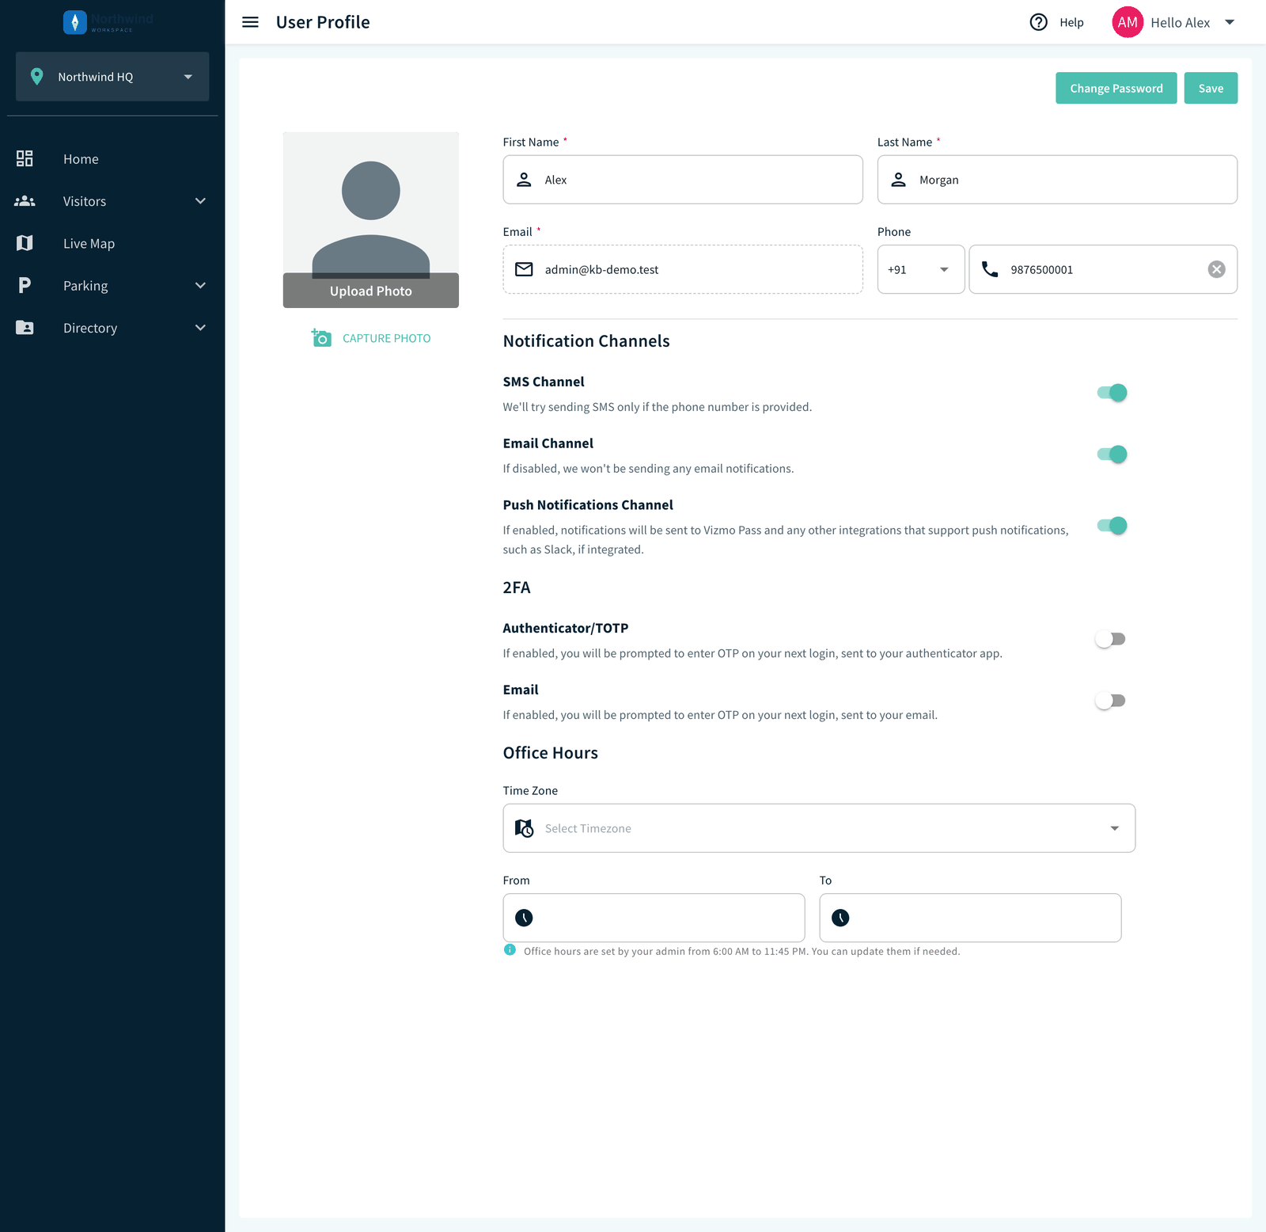The height and width of the screenshot is (1232, 1266).
Task: Click the Last Name input with Morgan
Action: [1057, 180]
